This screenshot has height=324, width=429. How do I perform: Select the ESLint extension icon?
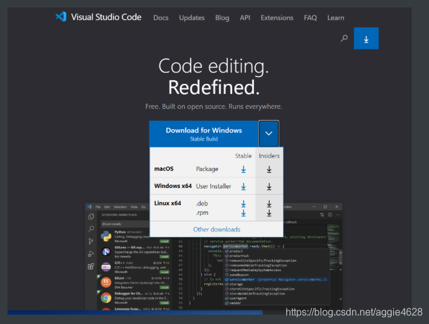click(106, 282)
